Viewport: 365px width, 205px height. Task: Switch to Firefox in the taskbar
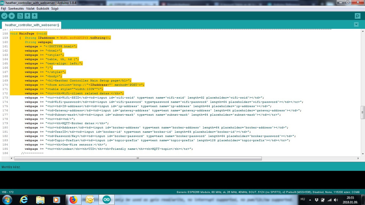(73, 200)
